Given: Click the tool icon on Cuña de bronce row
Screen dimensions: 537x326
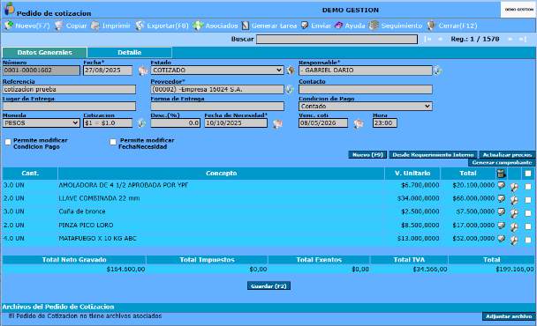Looking at the screenshot, I should (514, 213).
